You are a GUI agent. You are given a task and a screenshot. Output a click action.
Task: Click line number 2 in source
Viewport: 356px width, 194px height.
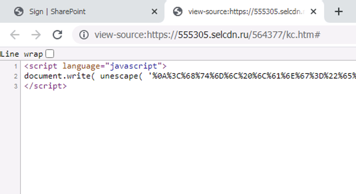click(16, 76)
